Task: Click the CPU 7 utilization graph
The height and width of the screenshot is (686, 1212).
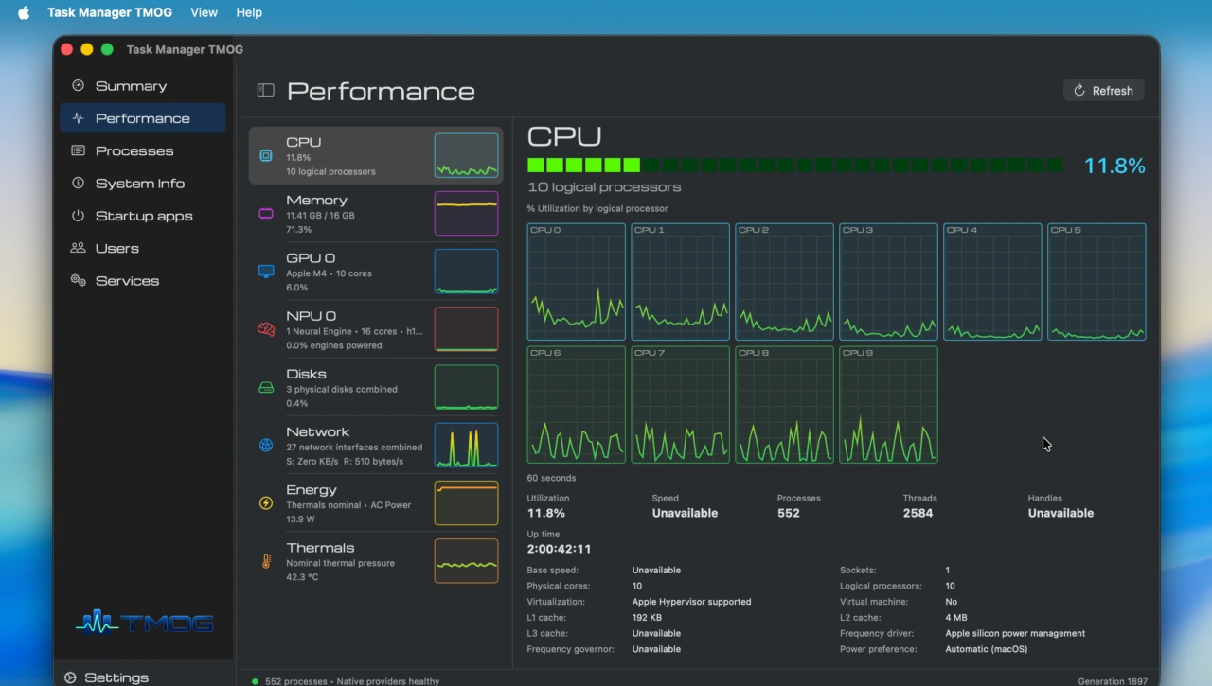Action: coord(681,405)
